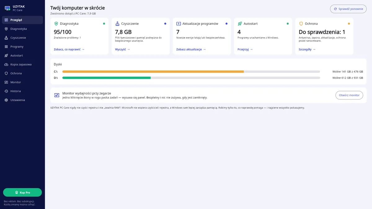Click 'Wolne 612 GB z 931 GB' text
Screen dimensions: 372x209
point(348,78)
